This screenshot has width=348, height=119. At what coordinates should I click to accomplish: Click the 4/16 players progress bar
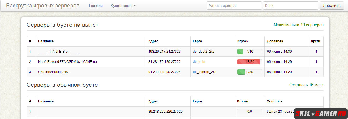point(250,52)
